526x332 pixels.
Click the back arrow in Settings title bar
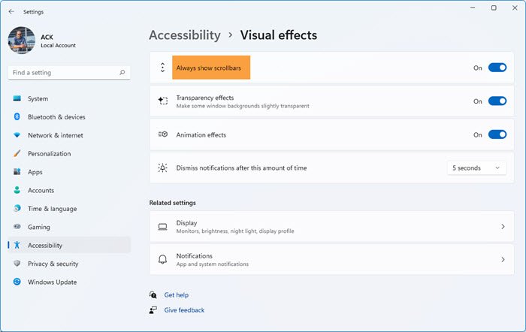pyautogui.click(x=11, y=12)
